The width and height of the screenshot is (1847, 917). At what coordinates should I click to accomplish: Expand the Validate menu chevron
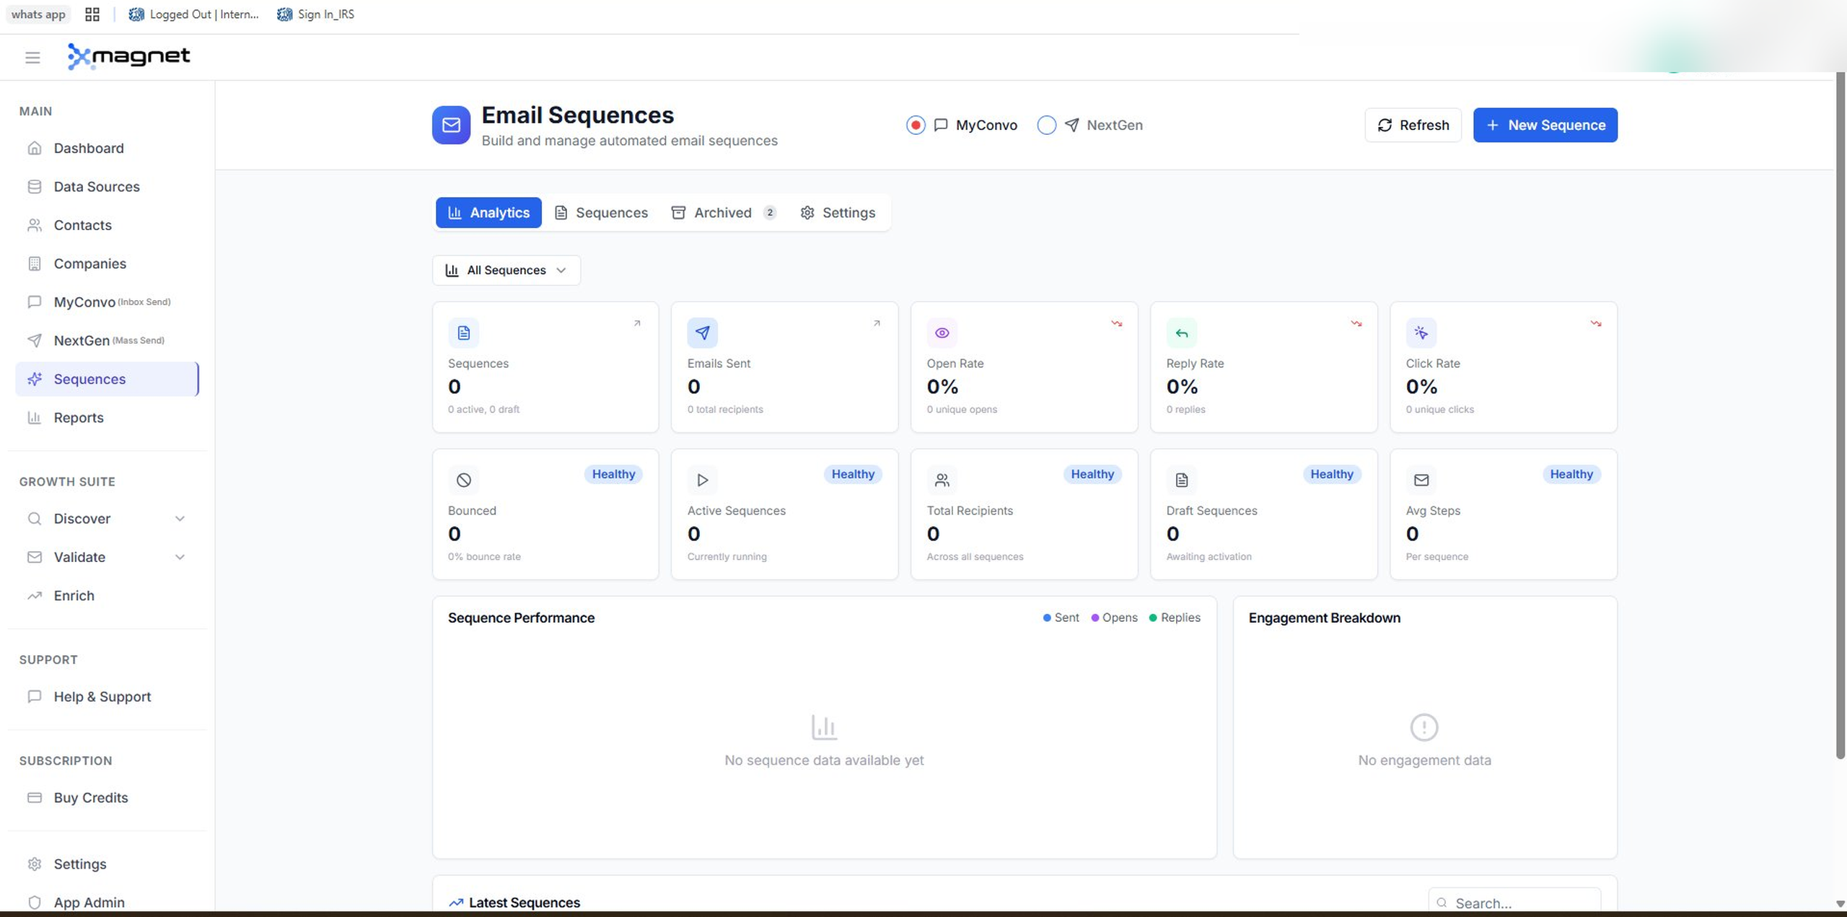(180, 557)
